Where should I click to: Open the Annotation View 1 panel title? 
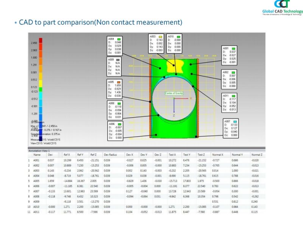[x=39, y=151]
